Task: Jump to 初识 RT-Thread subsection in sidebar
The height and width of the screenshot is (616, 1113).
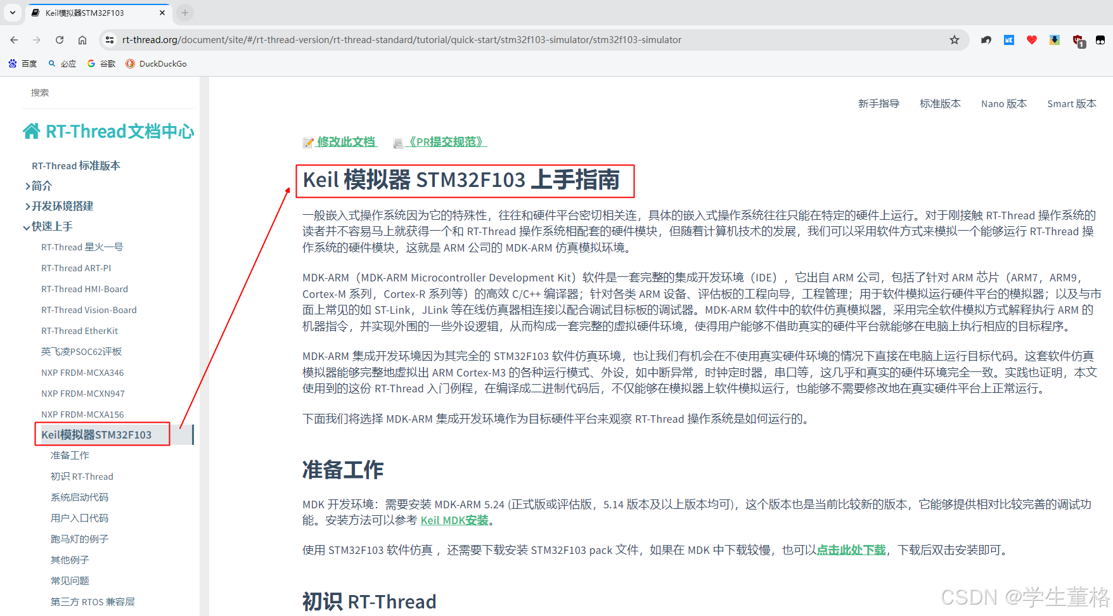Action: point(82,477)
